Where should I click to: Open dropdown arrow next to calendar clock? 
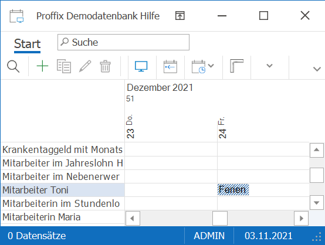click(x=211, y=66)
